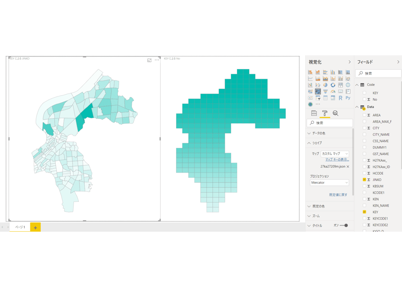This screenshot has height=287, width=402.
Task: Switch to the ページ 1 tab
Action: coord(20,227)
